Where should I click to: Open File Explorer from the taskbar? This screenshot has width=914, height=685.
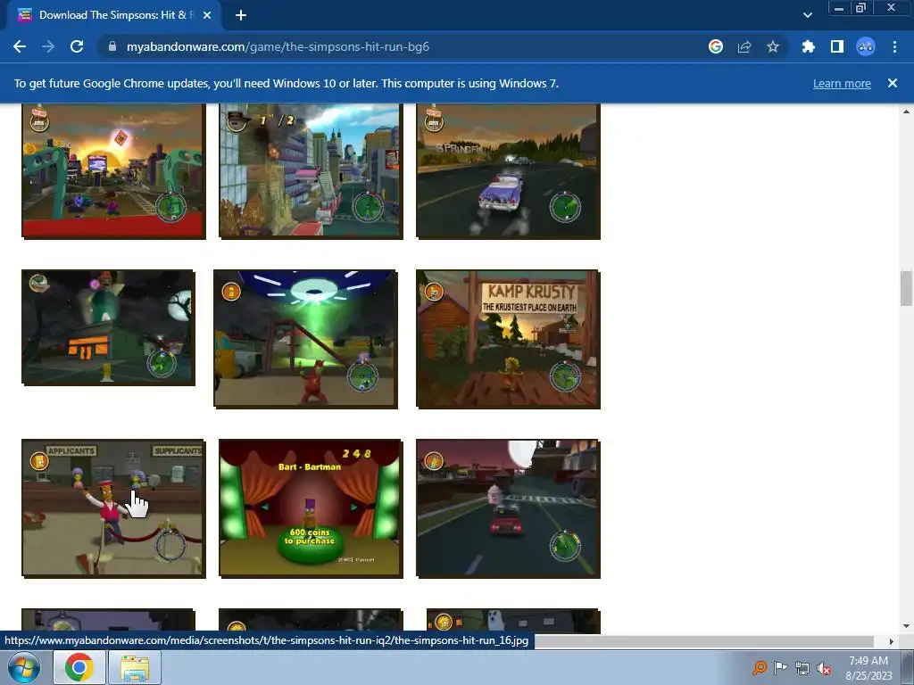(x=135, y=667)
